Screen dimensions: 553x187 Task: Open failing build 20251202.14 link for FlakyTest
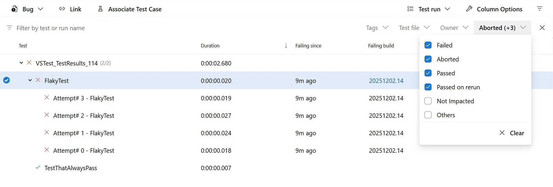point(386,81)
